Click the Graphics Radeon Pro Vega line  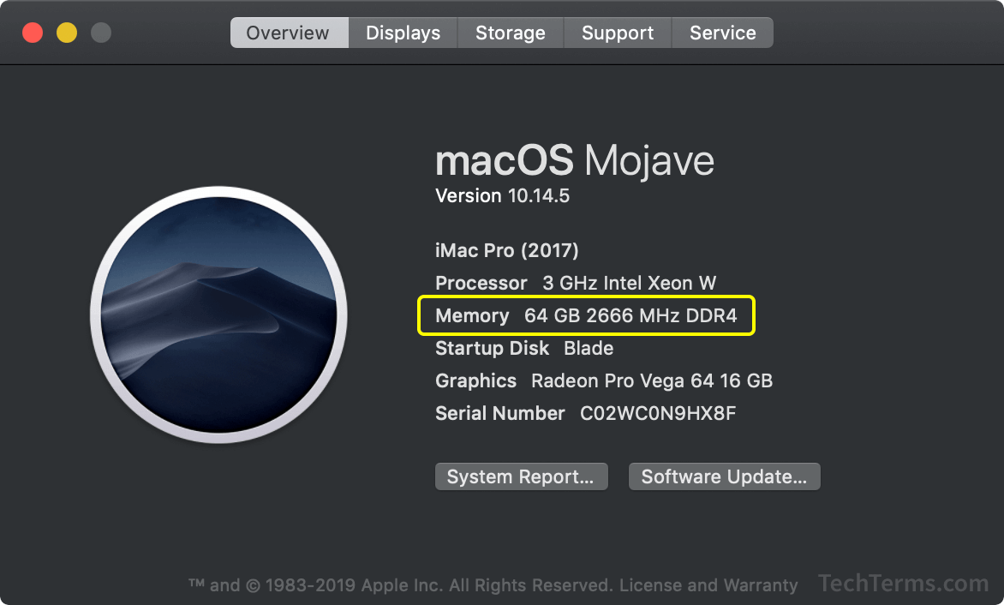(x=604, y=381)
